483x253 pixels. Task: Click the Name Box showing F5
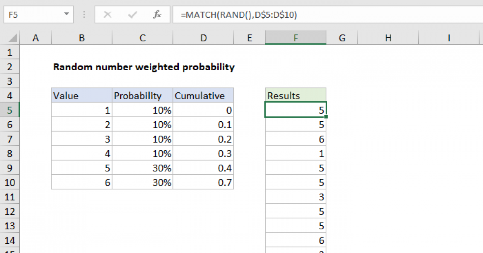[x=36, y=14]
